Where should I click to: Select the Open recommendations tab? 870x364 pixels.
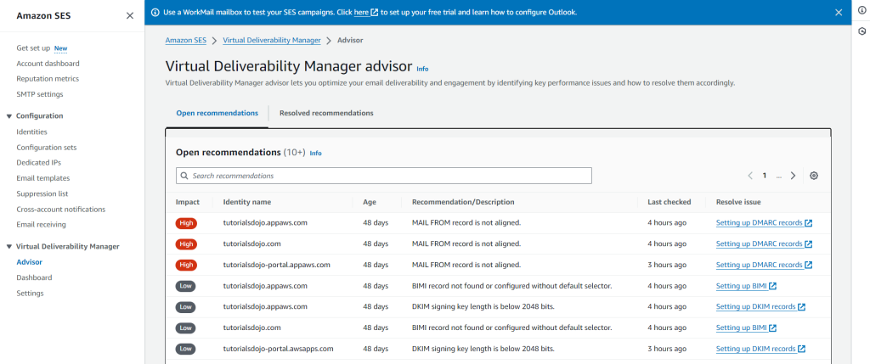(x=217, y=113)
